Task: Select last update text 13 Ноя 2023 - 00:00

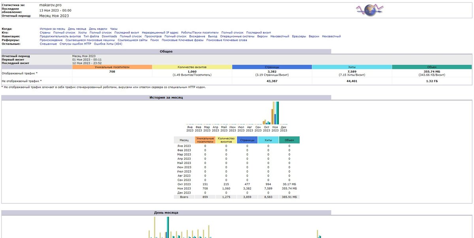Action: [x=55, y=10]
